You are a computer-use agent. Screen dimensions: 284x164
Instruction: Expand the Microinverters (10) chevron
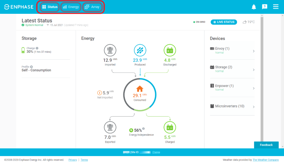pos(253,107)
